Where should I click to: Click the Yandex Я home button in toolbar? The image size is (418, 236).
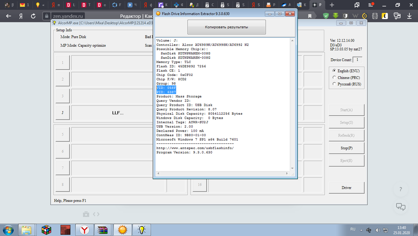[x=21, y=16]
